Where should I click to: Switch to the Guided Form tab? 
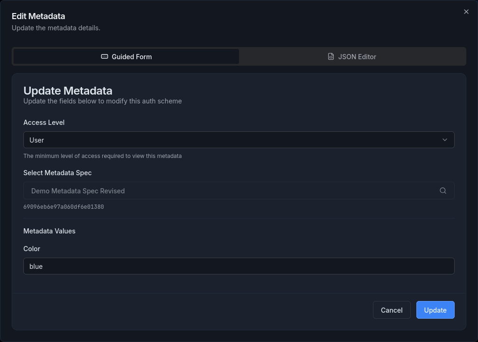click(x=127, y=56)
